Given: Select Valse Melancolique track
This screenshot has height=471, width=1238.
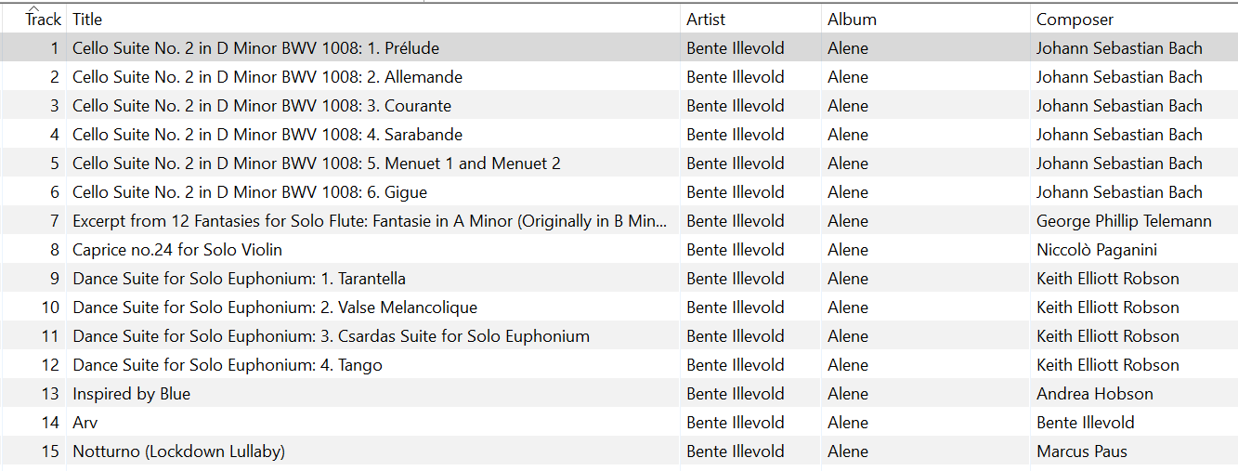Looking at the screenshot, I should tap(274, 307).
